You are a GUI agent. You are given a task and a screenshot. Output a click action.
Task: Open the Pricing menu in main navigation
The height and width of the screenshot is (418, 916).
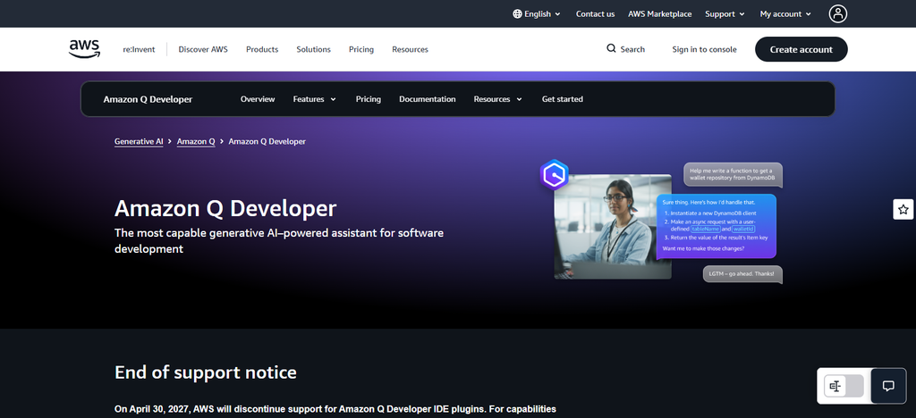[361, 49]
